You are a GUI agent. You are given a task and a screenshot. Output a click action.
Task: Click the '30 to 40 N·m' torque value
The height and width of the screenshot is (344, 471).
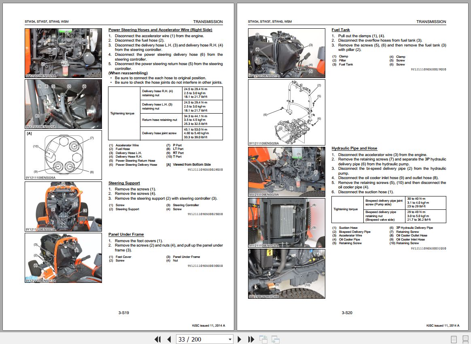coord(416,199)
